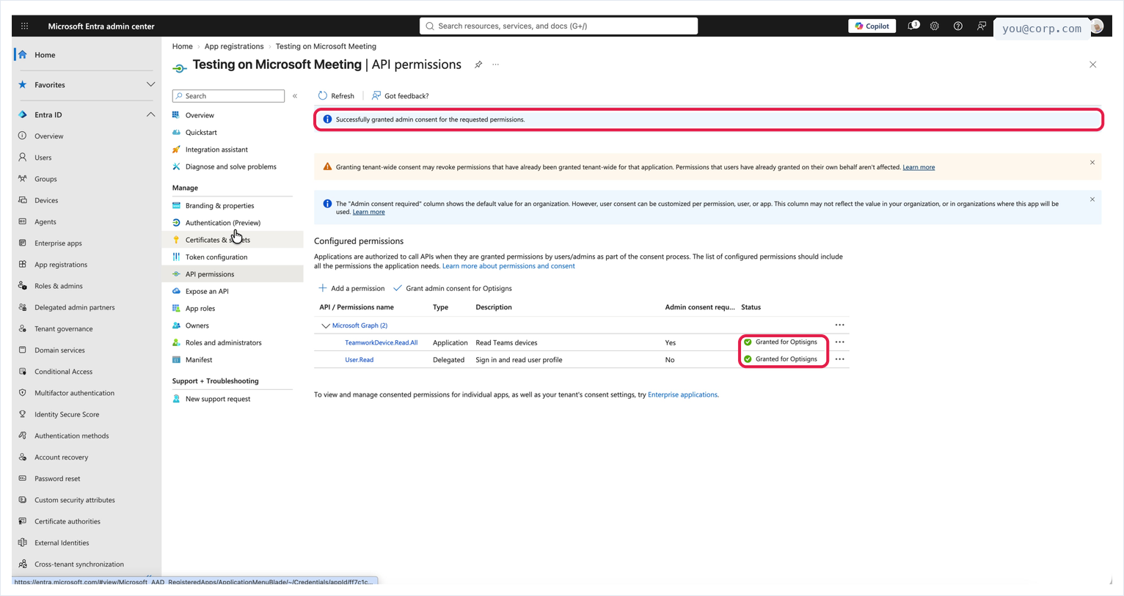Screen dimensions: 1124x596
Task: Open Owners in the Manage menu
Action: (x=197, y=325)
